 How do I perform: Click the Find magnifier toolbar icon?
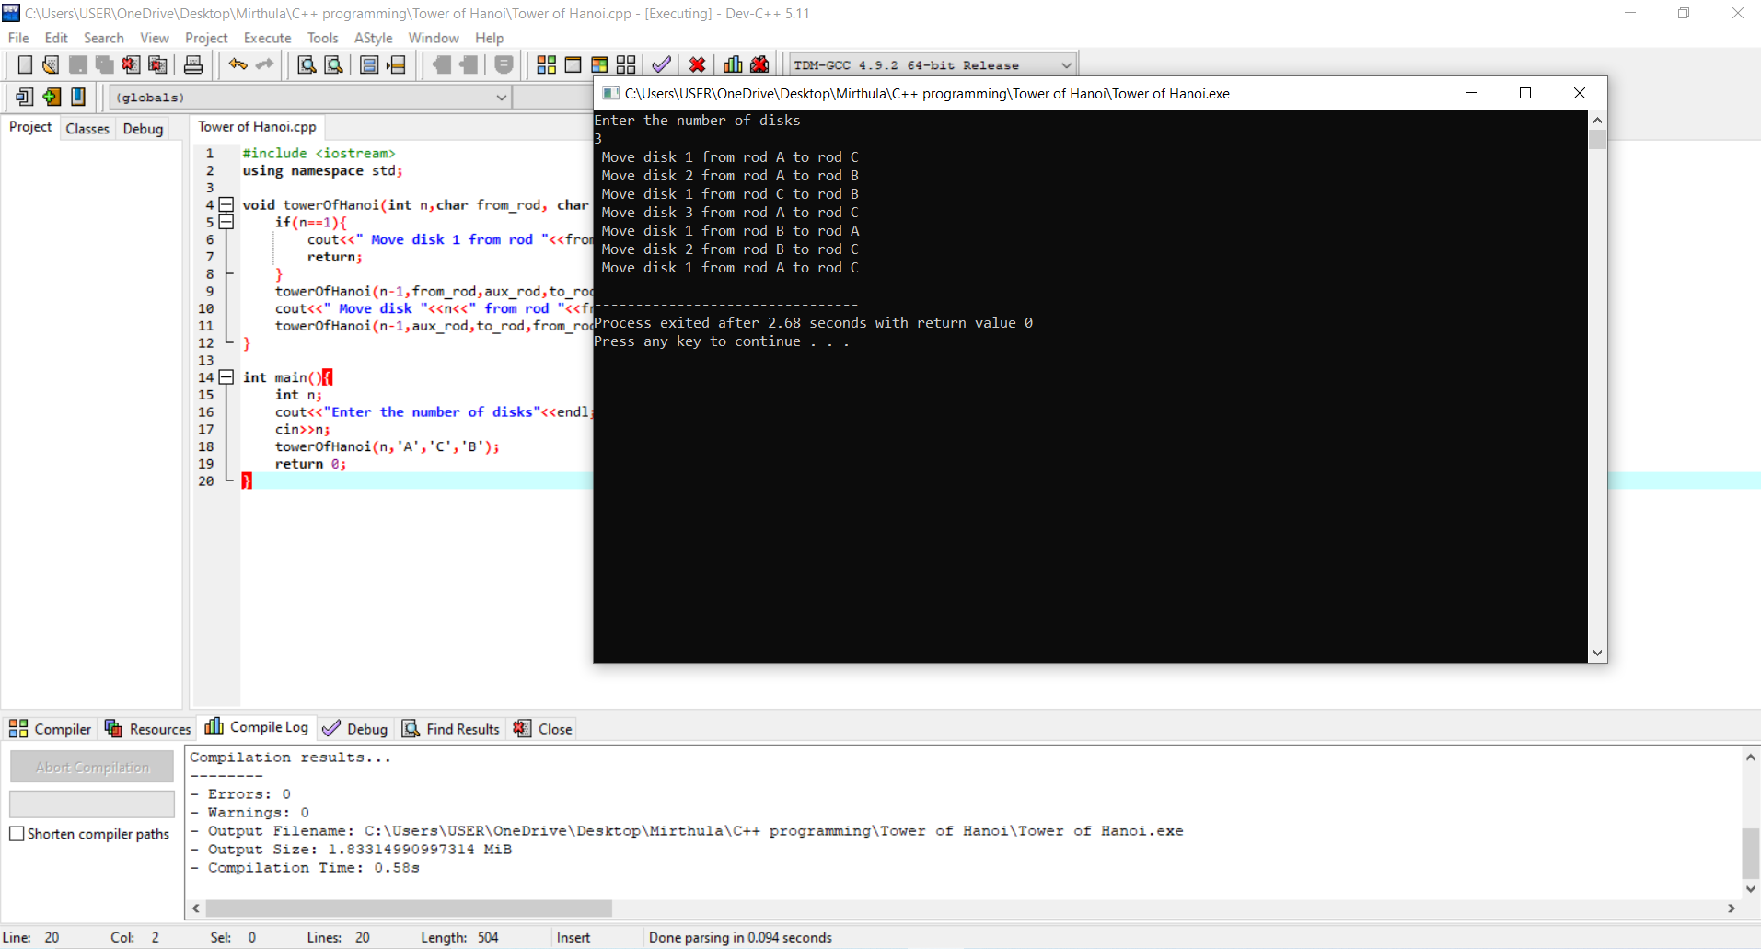(307, 64)
